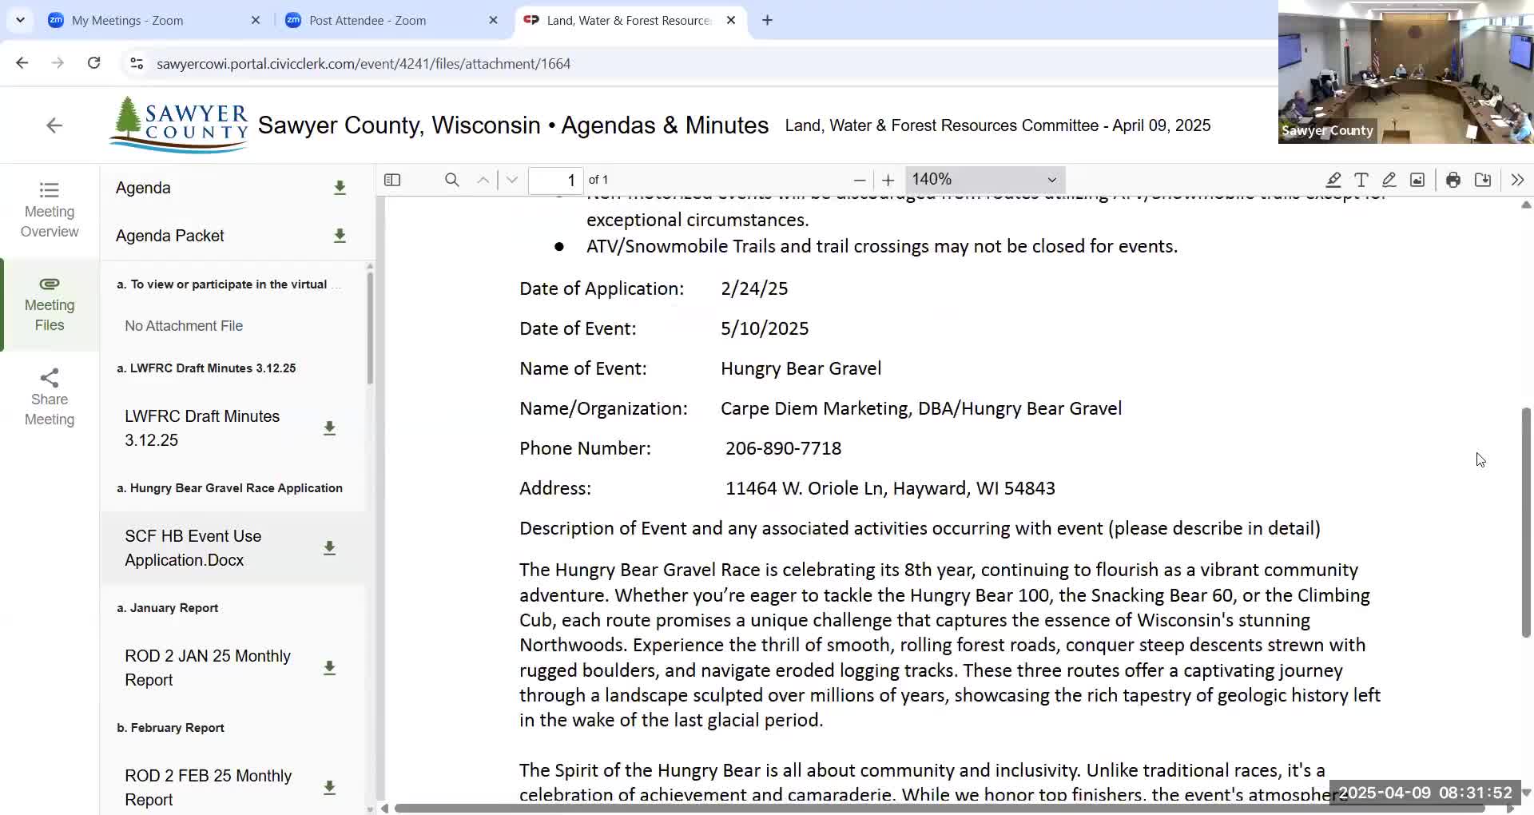Download ROD 2 JAN 25 Monthly Report
The image size is (1534, 815).
click(x=329, y=668)
